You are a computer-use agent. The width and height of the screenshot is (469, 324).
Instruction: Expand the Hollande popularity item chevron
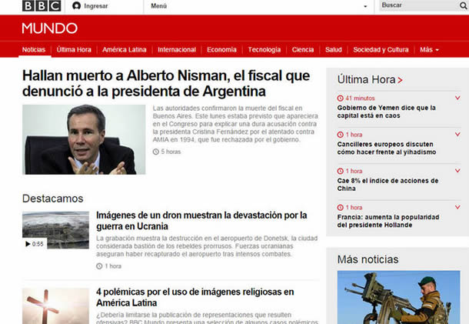tap(457, 207)
